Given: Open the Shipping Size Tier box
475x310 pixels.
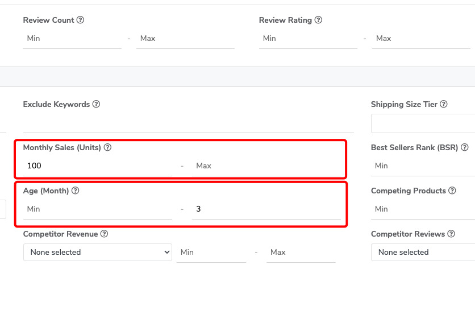Looking at the screenshot, I should (423, 123).
